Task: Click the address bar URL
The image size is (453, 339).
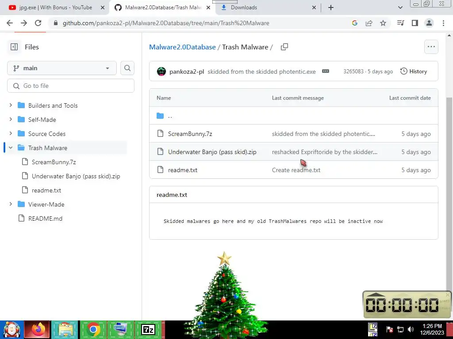Action: click(x=166, y=23)
